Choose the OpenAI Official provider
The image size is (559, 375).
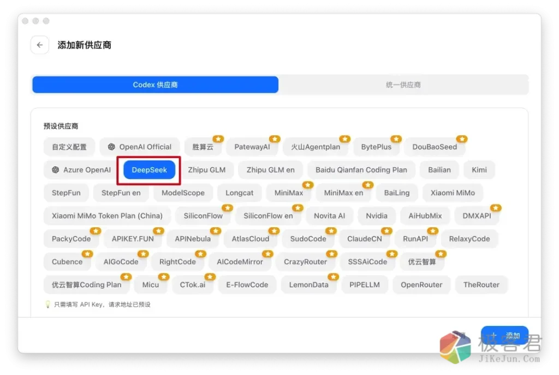coord(140,147)
